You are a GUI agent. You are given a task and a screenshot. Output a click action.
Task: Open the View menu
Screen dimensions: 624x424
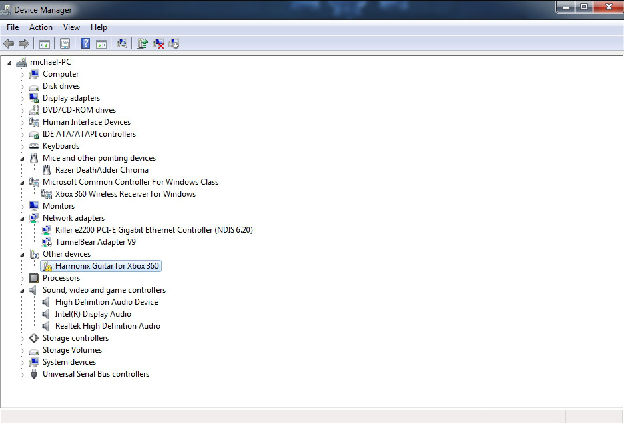71,27
